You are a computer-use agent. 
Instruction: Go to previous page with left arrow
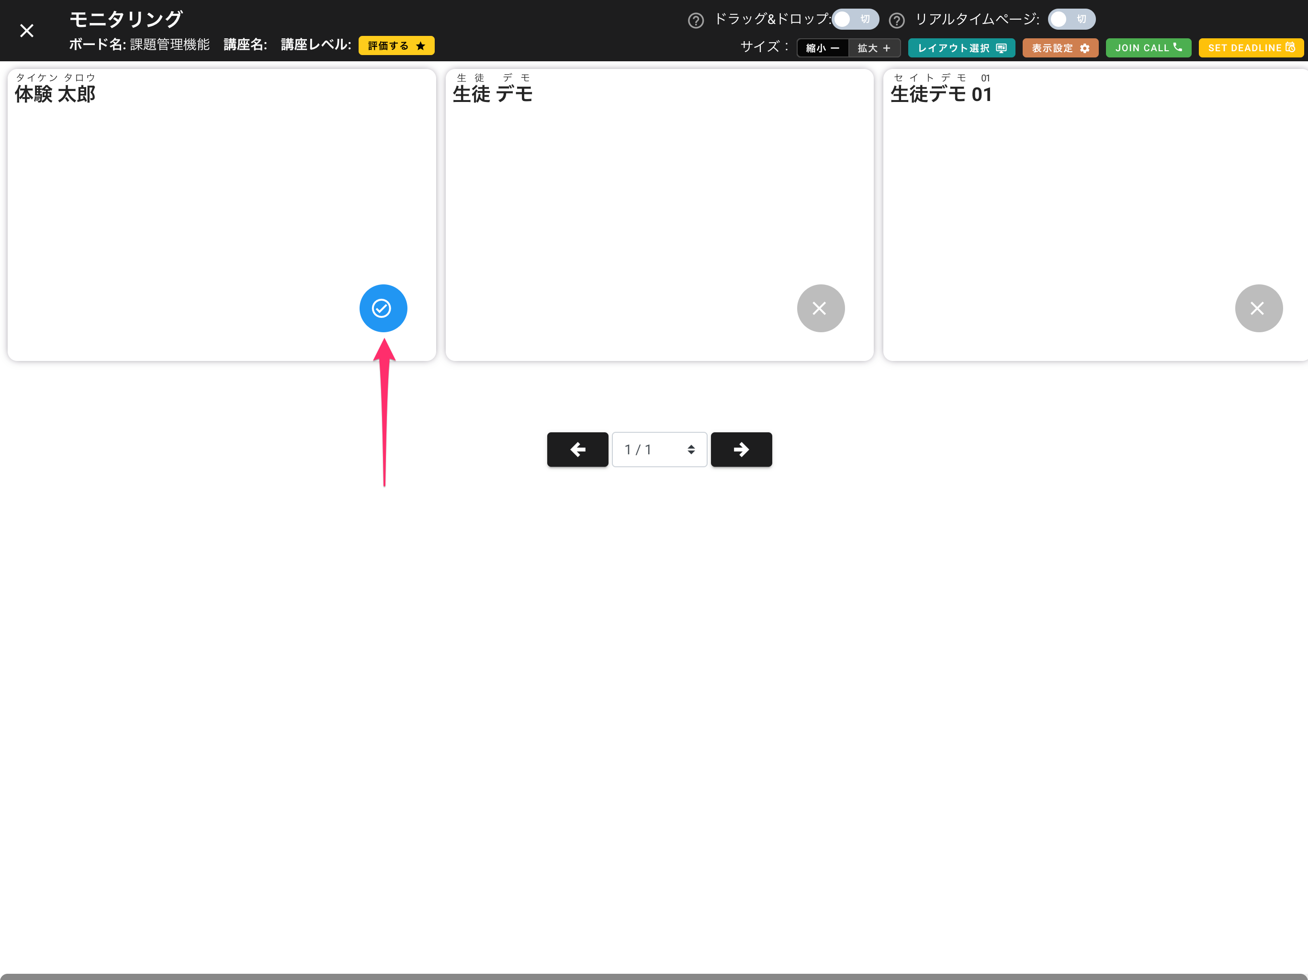click(578, 450)
